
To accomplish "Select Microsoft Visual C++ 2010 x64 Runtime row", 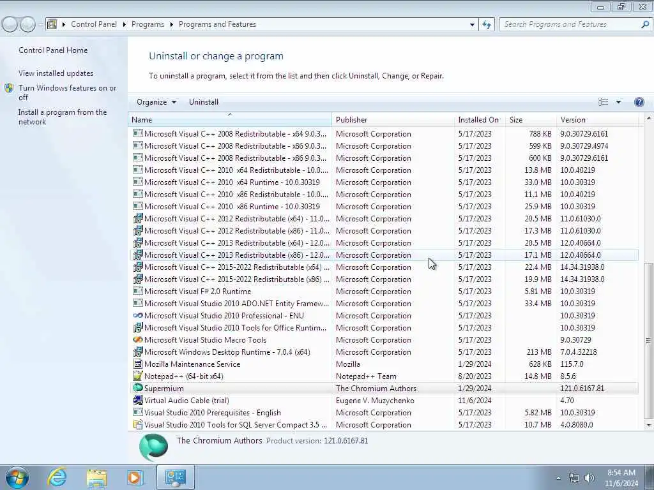I will 384,182.
